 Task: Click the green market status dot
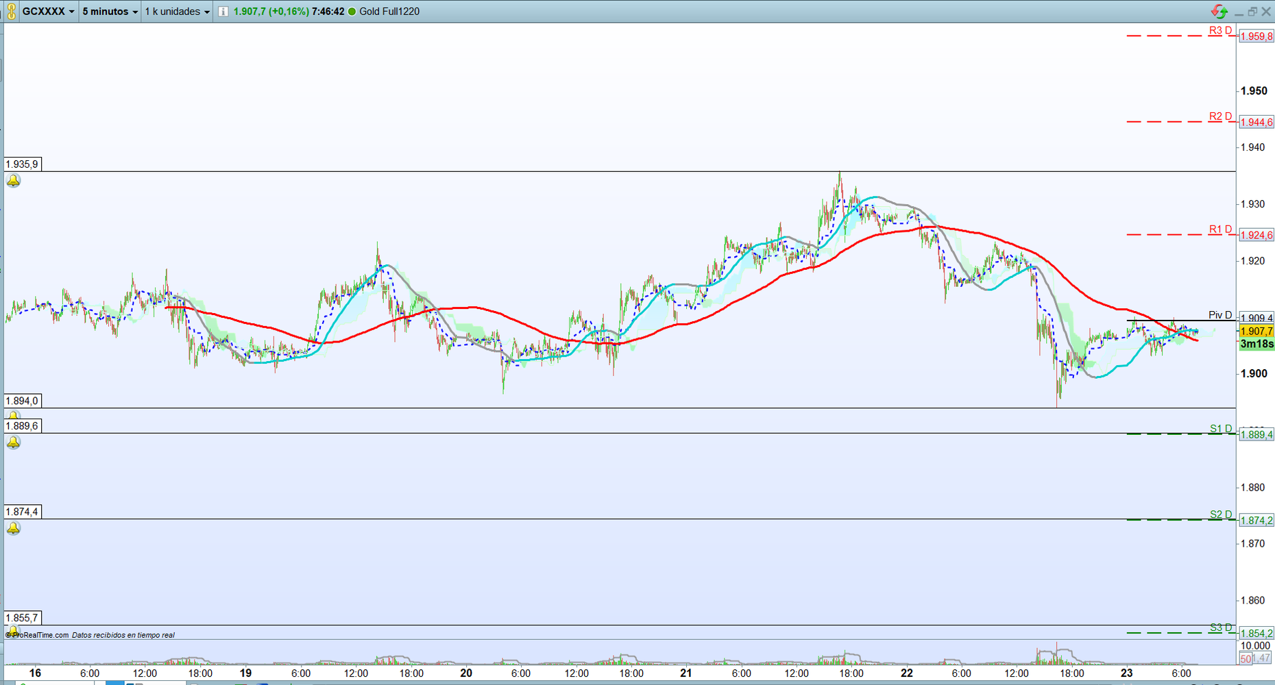tap(352, 12)
